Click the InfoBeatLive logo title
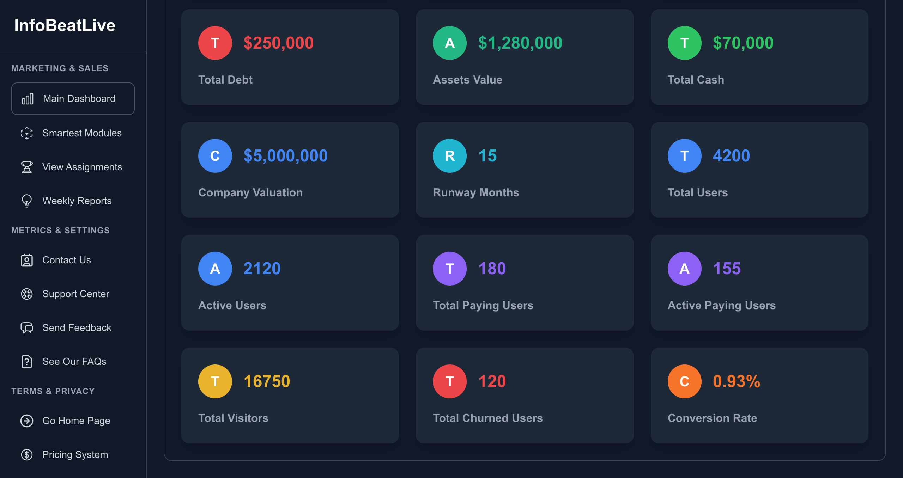The width and height of the screenshot is (903, 478). pos(65,25)
